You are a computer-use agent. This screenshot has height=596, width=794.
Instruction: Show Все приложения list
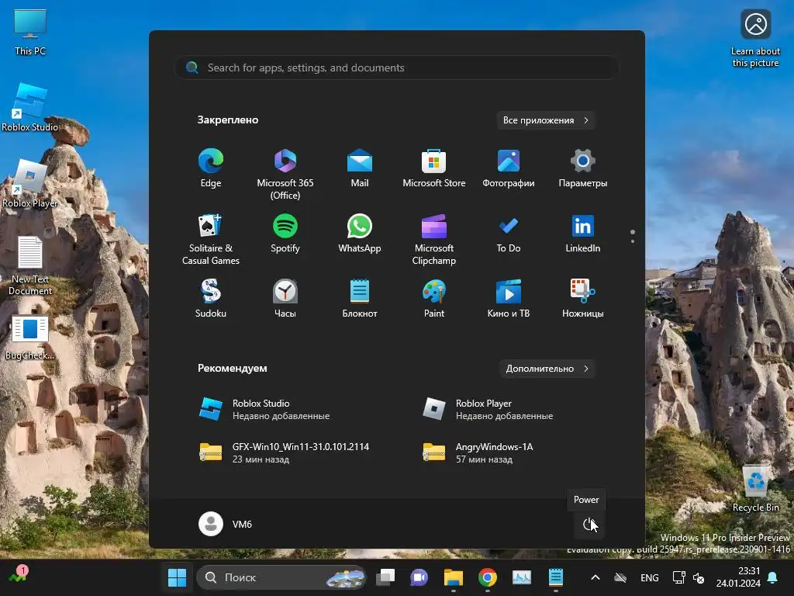tap(545, 120)
